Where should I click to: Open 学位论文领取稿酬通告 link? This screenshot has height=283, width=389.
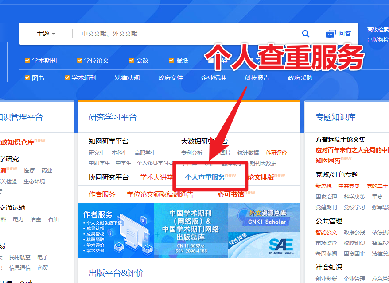pyautogui.click(x=160, y=195)
